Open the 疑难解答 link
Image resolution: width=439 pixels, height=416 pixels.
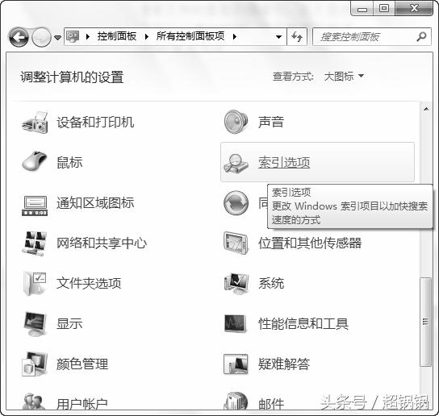(x=284, y=364)
